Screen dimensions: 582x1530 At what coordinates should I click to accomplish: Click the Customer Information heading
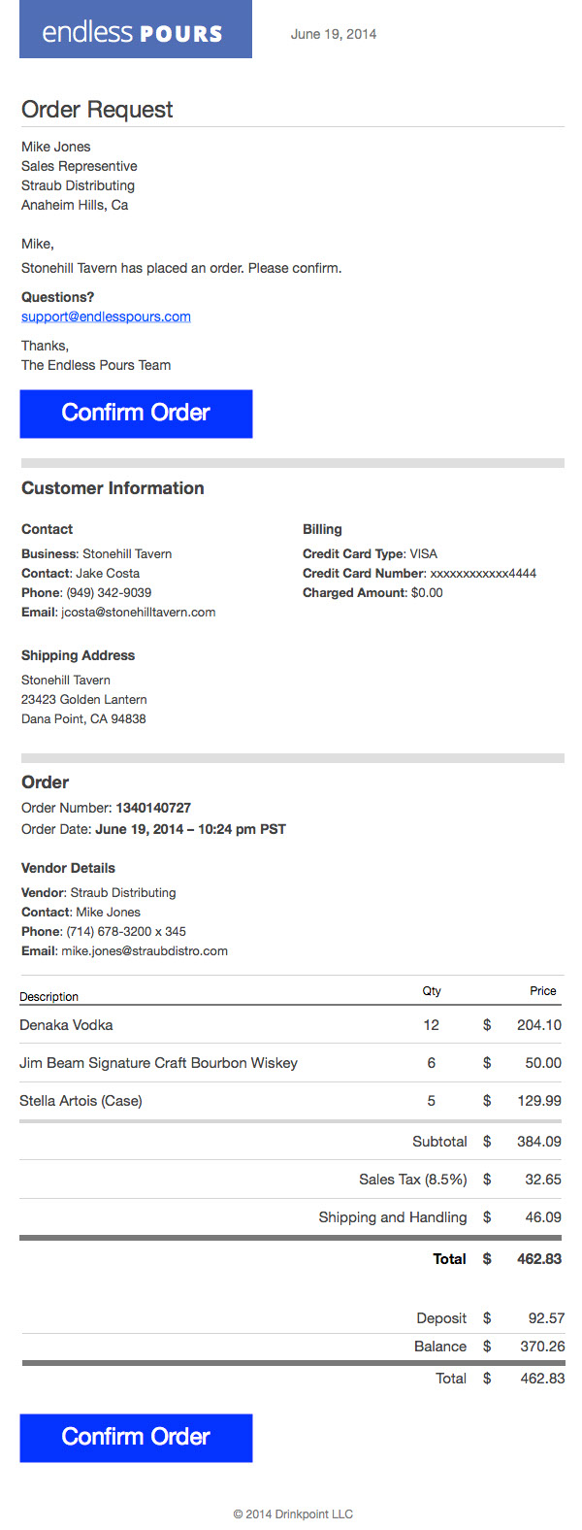click(113, 488)
